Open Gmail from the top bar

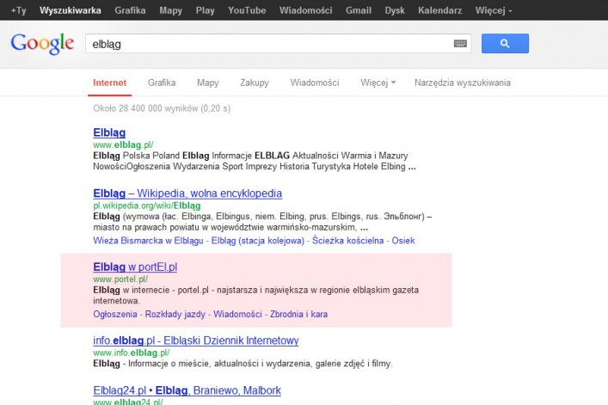(359, 10)
